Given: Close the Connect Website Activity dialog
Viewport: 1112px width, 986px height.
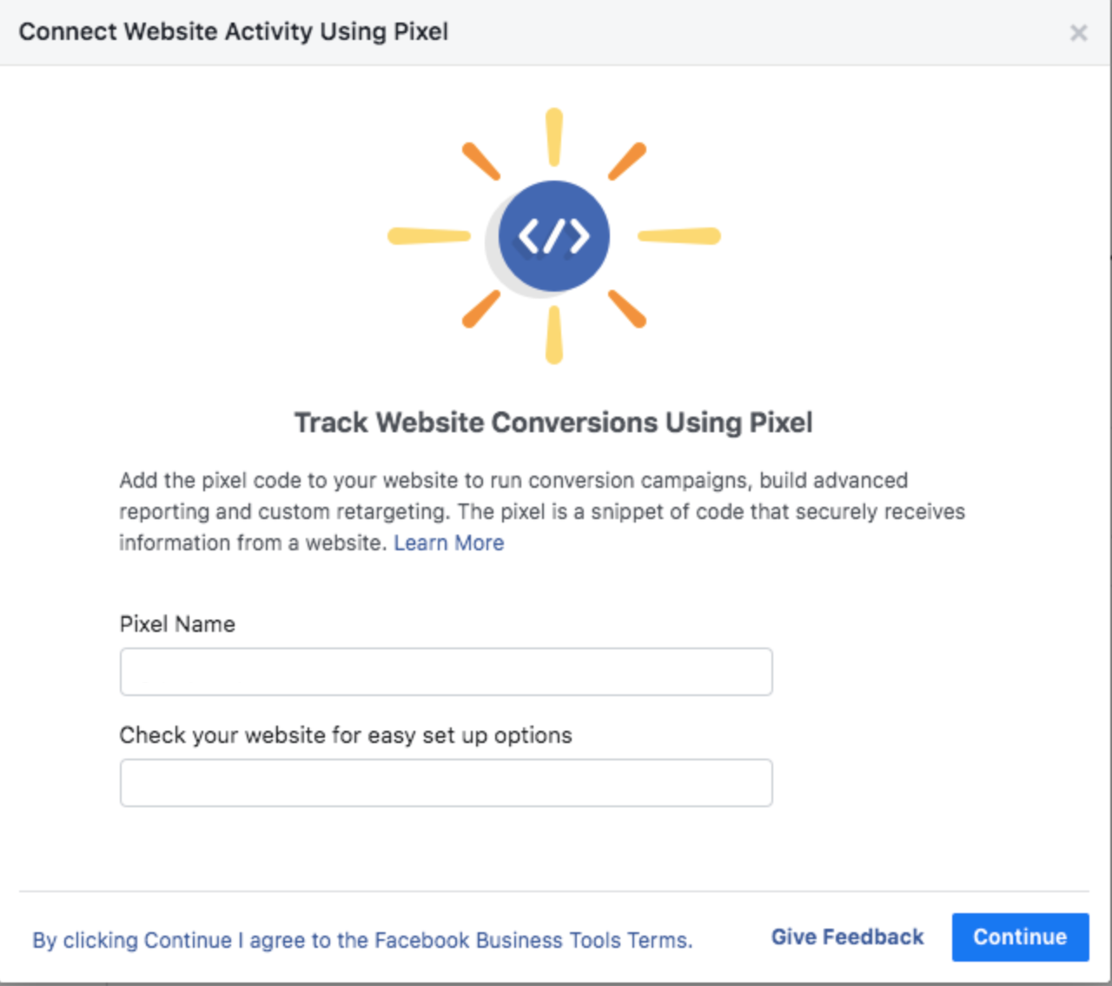Looking at the screenshot, I should tap(1078, 33).
